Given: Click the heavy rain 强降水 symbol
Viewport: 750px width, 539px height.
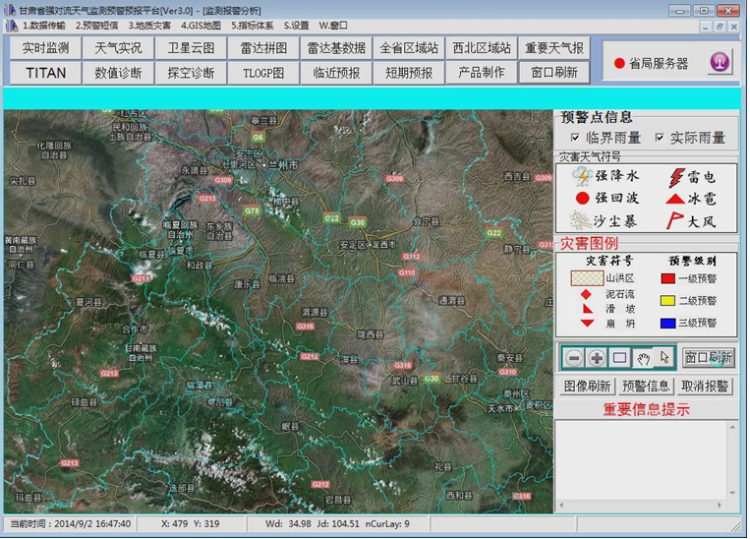Looking at the screenshot, I should [583, 176].
